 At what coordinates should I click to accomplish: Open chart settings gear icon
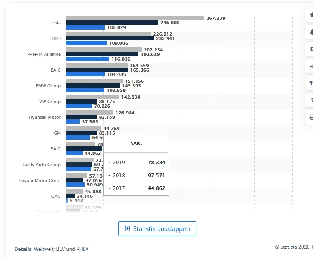pos(311,49)
